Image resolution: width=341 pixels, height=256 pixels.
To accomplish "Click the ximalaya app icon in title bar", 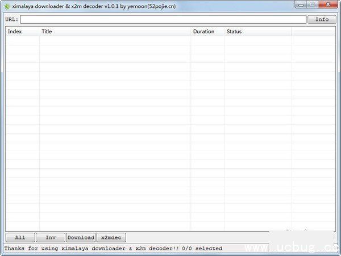I will point(7,5).
